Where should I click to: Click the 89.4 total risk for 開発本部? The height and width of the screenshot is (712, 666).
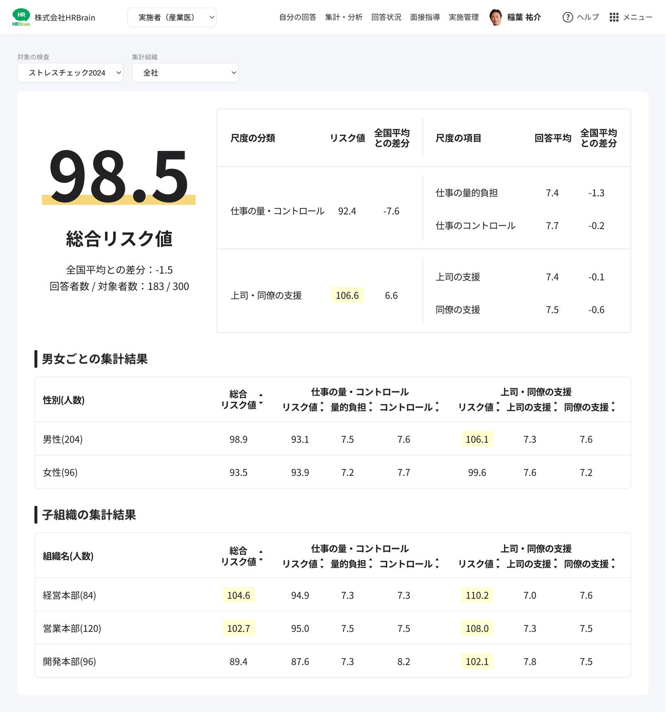tap(238, 662)
